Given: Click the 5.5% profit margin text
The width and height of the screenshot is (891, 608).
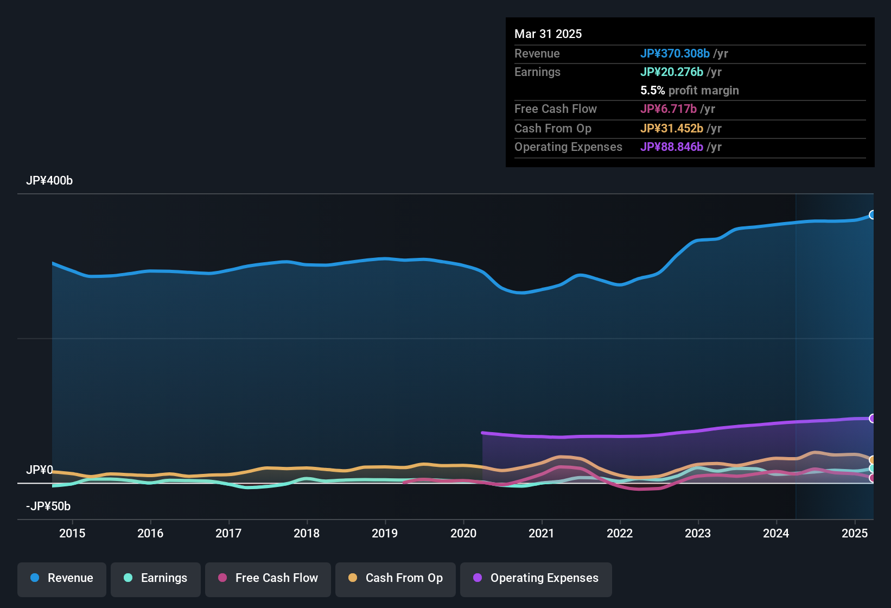Looking at the screenshot, I should coord(690,90).
